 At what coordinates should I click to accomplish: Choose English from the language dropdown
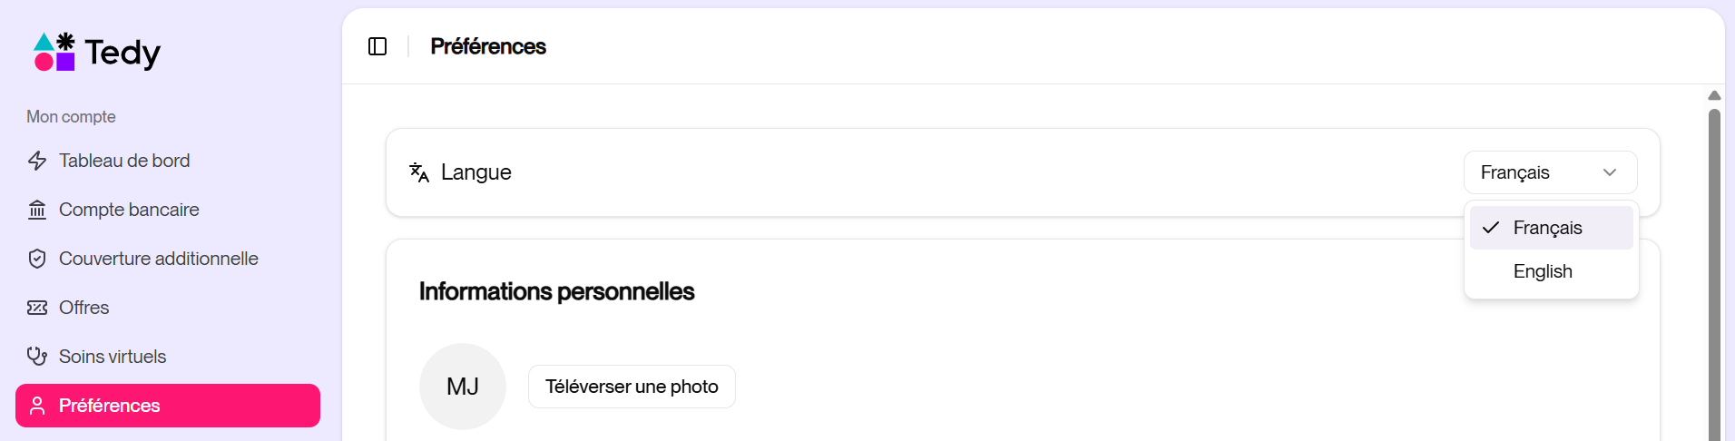tap(1543, 271)
